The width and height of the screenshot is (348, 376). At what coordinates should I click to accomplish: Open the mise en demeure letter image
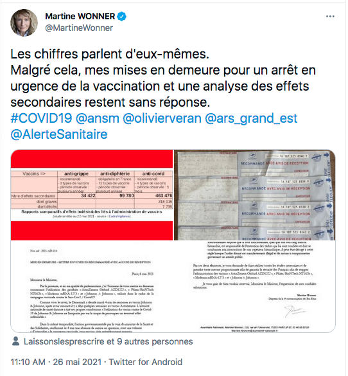[92, 287]
